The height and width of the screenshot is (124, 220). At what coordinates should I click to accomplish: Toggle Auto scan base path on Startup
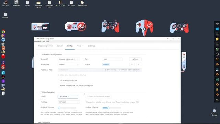59,75
